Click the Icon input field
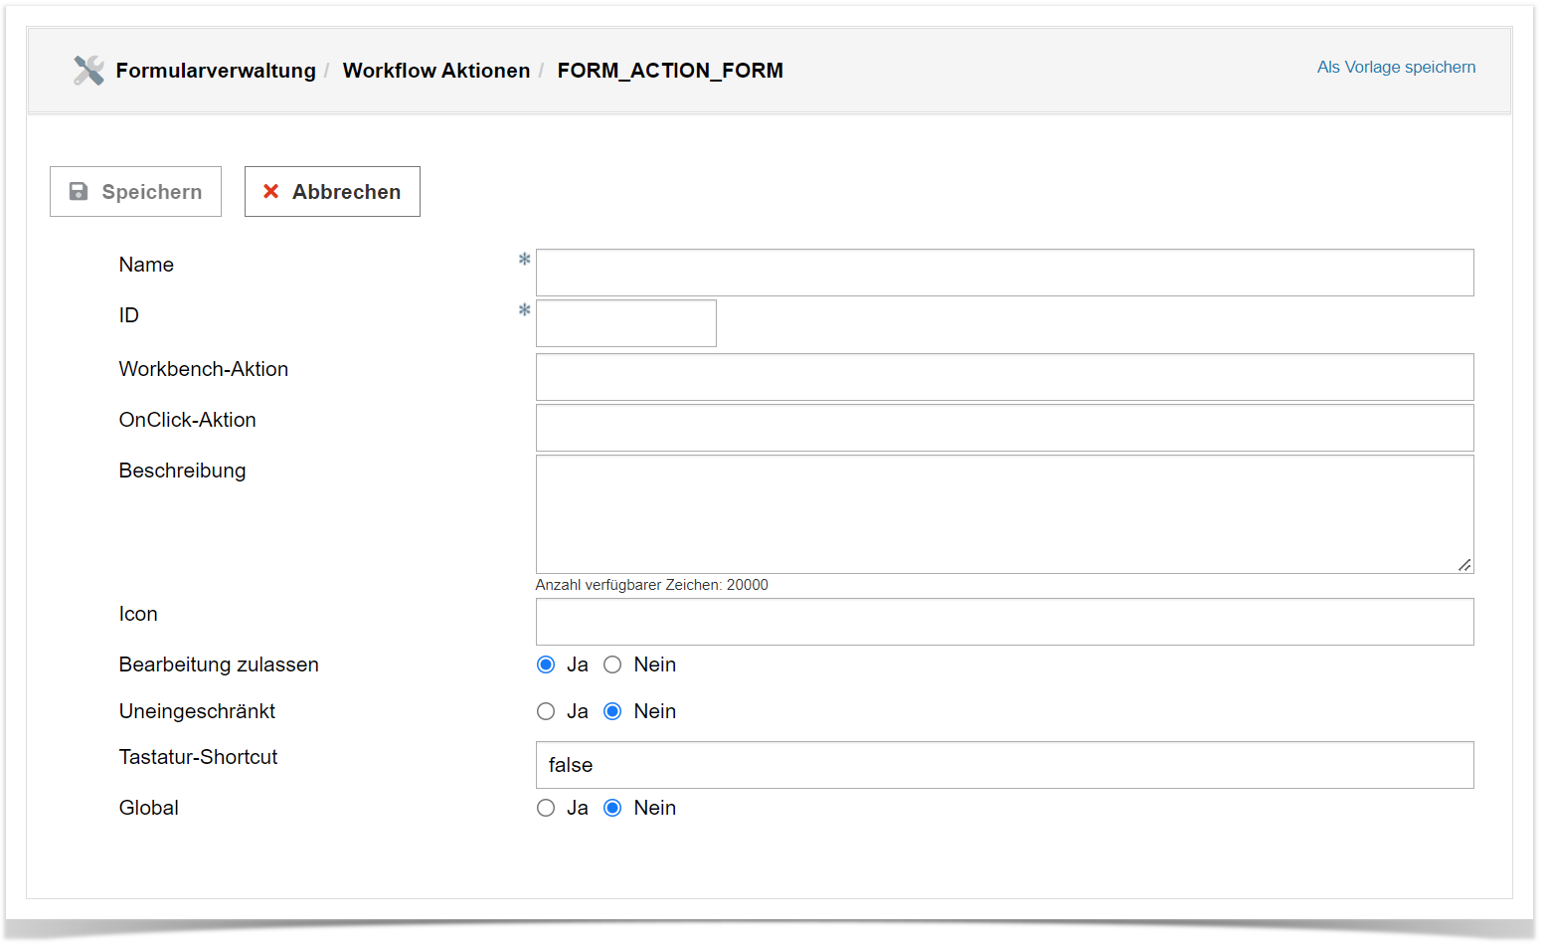The image size is (1547, 948). pyautogui.click(x=1004, y=622)
